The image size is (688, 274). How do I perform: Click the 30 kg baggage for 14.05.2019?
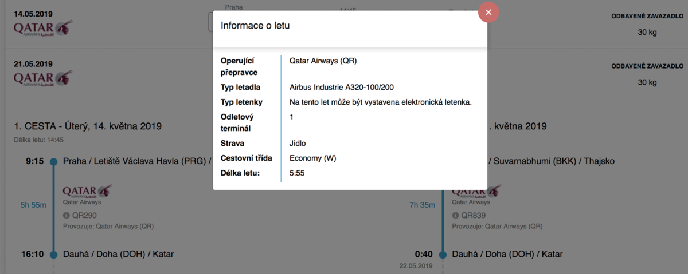pyautogui.click(x=647, y=32)
